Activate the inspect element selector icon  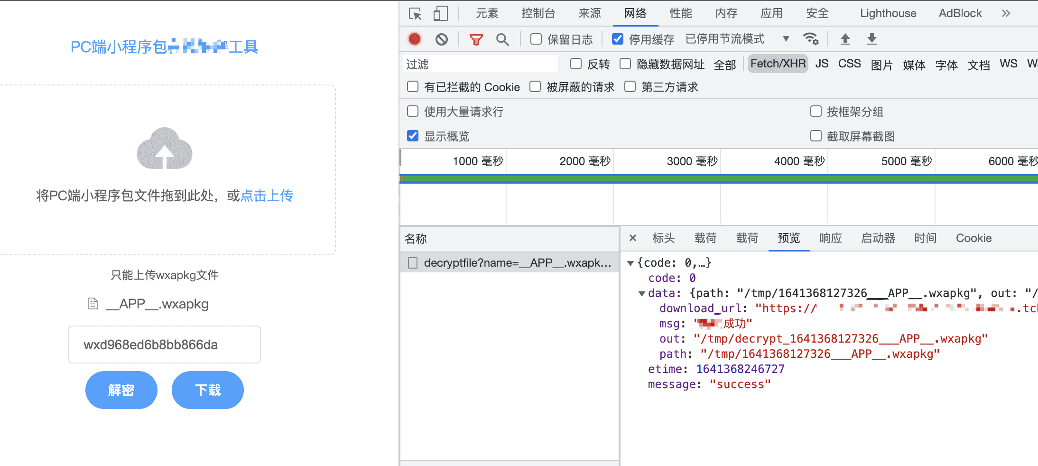[x=415, y=14]
